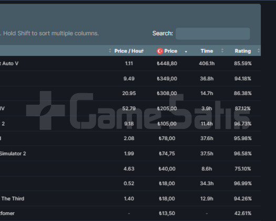
Task: Select the price cell ₺308,00
Action: point(167,93)
